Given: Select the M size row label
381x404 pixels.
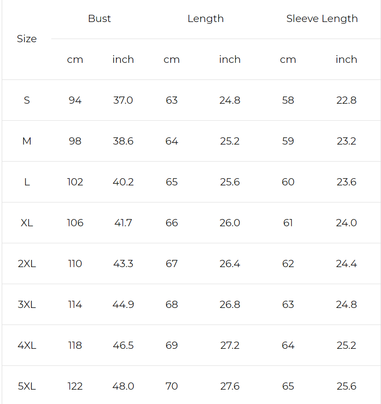Looking at the screenshot, I should [27, 141].
